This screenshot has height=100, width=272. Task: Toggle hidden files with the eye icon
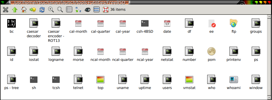[88, 10]
